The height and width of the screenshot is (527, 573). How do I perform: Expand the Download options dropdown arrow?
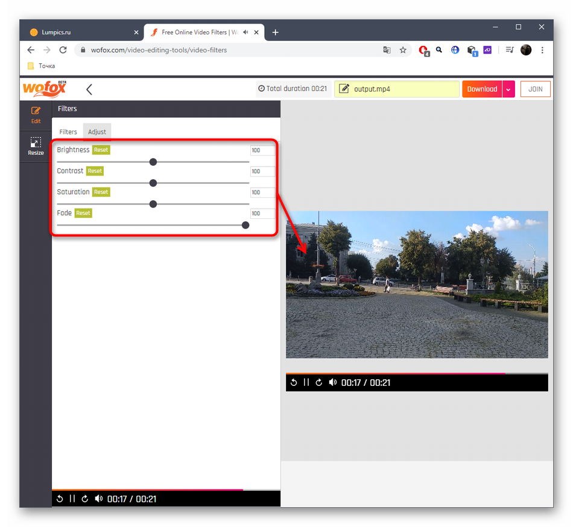(508, 89)
